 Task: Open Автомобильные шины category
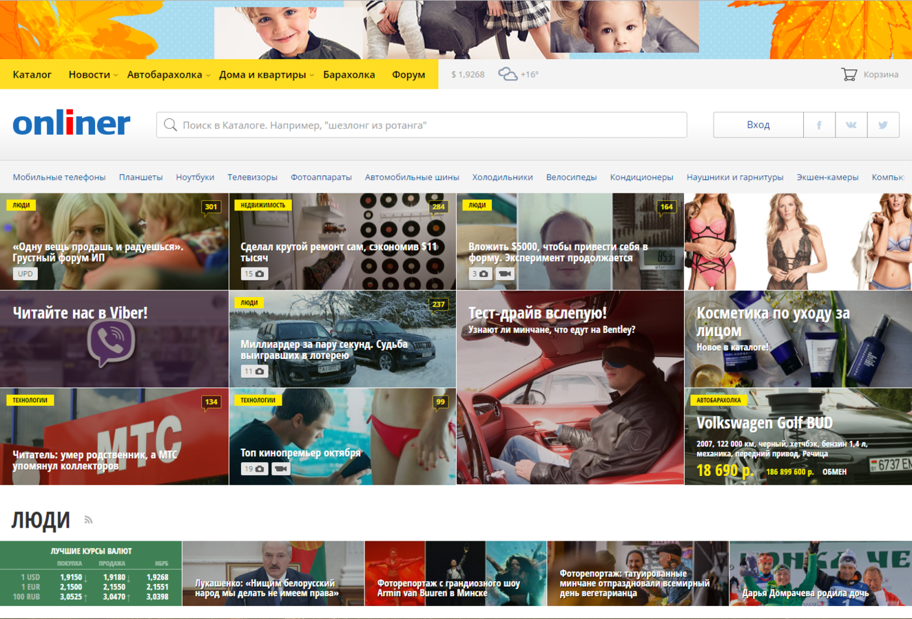click(x=412, y=177)
